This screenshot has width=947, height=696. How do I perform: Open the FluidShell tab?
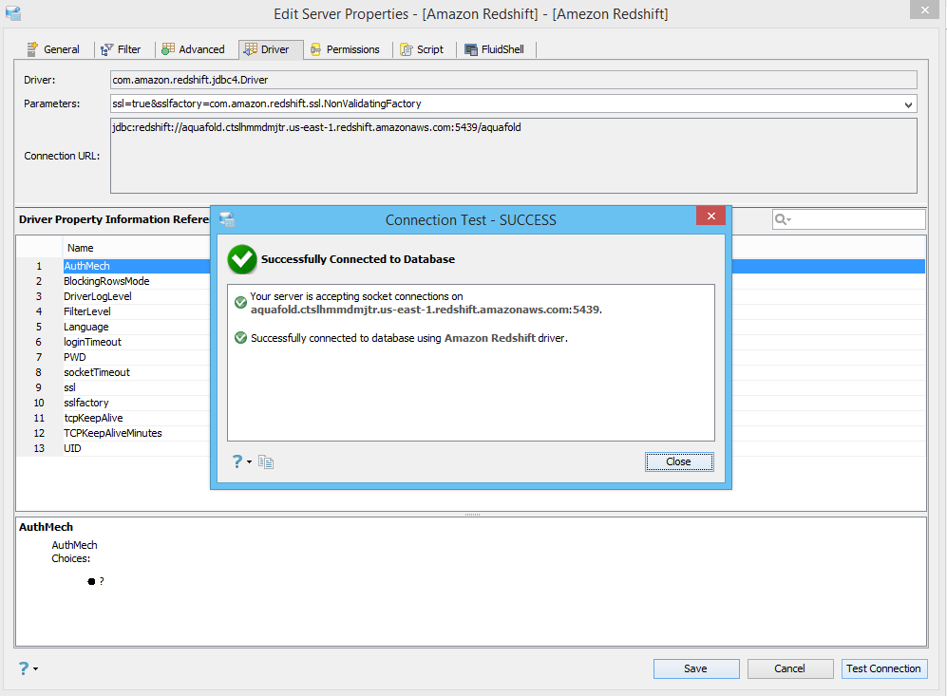pyautogui.click(x=494, y=49)
